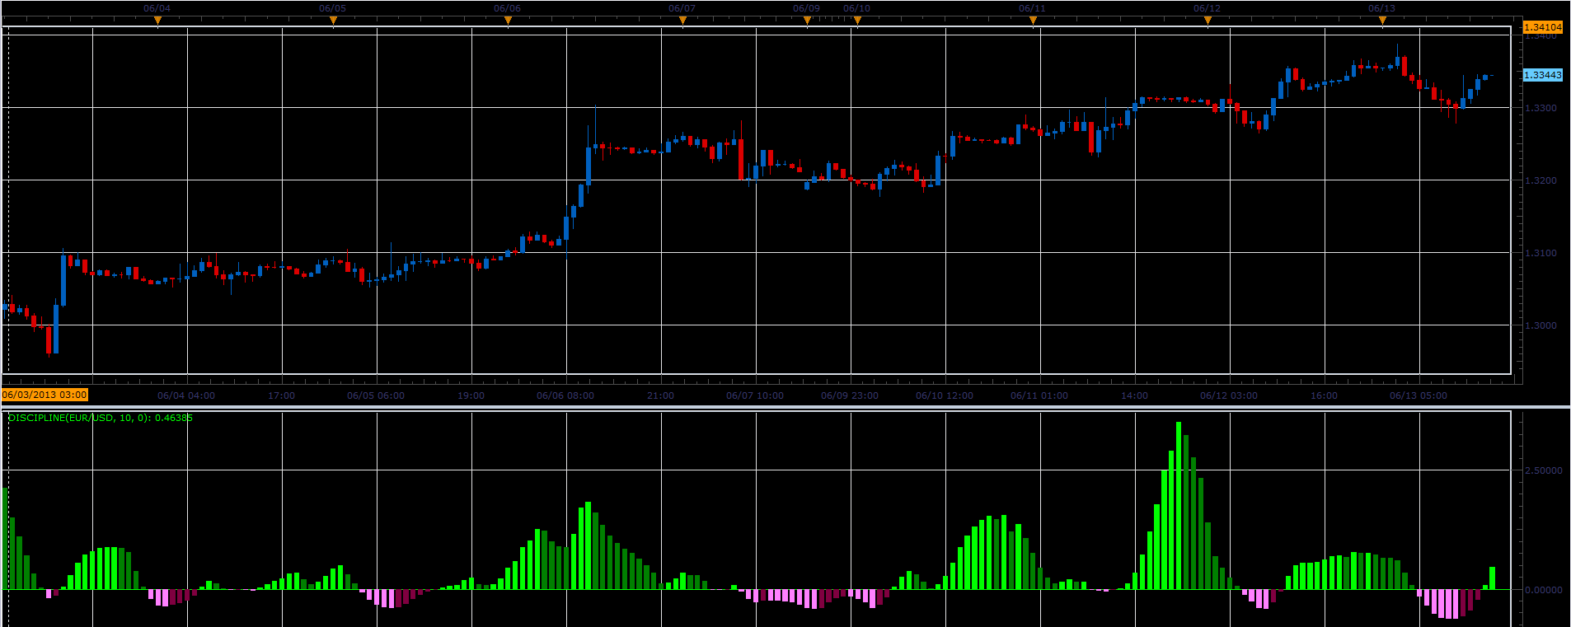Click the orange 06/03/2013 03:00 date label
The image size is (1571, 627).
45,395
